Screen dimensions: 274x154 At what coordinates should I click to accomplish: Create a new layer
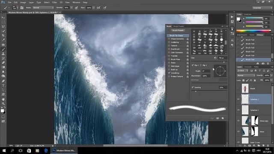tap(263, 145)
